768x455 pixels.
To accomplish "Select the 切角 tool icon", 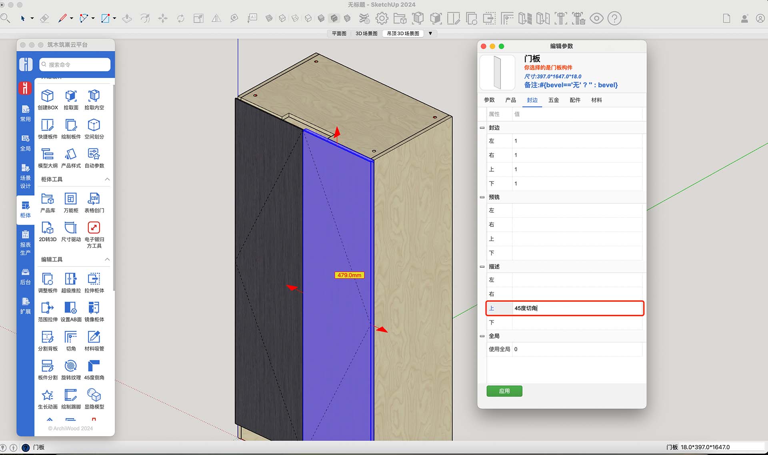I will click(x=71, y=337).
